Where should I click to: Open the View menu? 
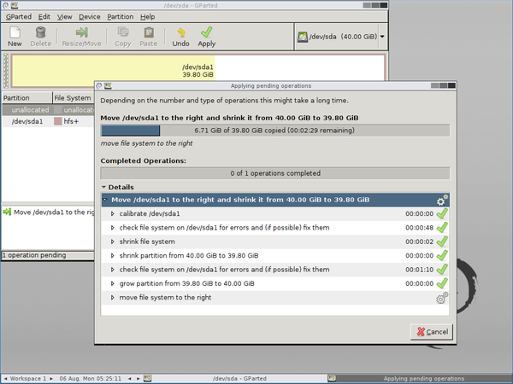[64, 17]
